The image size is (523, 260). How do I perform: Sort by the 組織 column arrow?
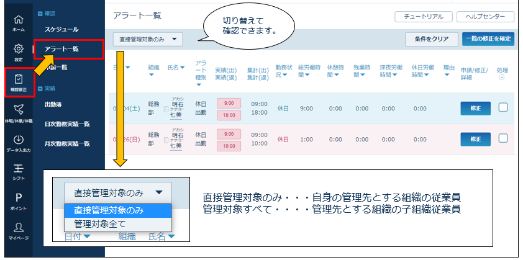coord(152,74)
